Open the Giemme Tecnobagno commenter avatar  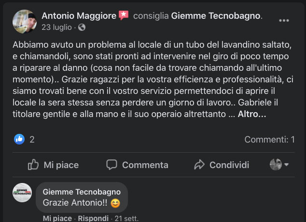(x=22, y=193)
